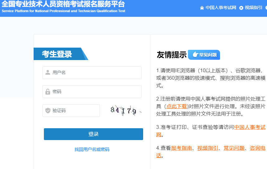Click the pointing hand icon on 常见问题 button

195,54
